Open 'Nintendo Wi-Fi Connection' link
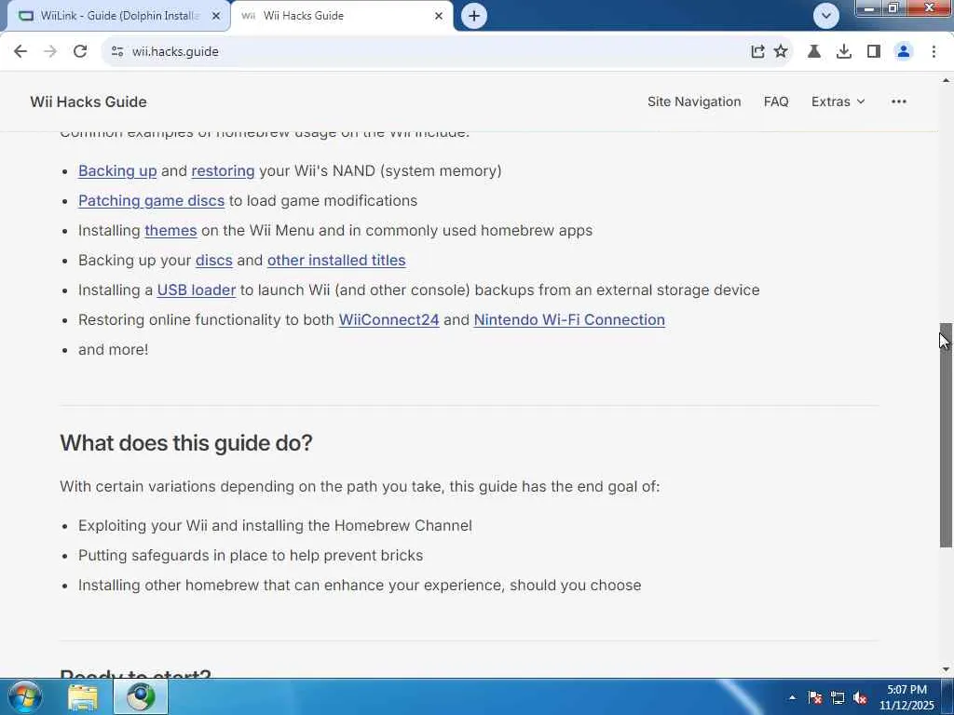Image resolution: width=954 pixels, height=715 pixels. click(569, 320)
